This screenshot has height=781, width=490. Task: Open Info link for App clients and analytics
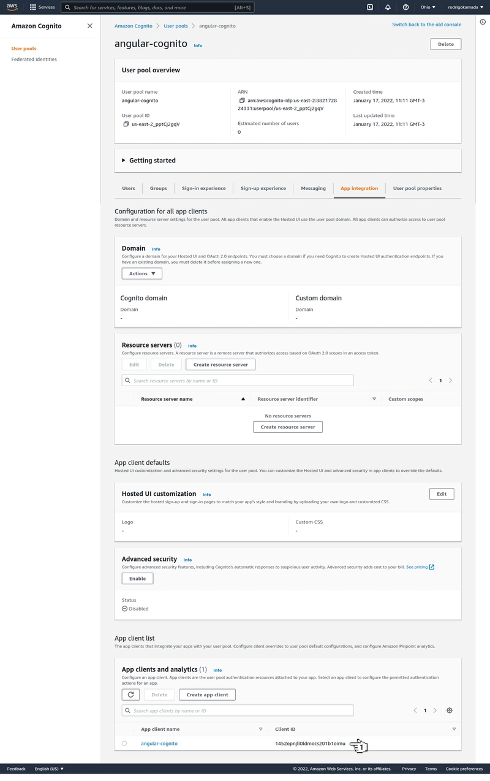point(217,670)
